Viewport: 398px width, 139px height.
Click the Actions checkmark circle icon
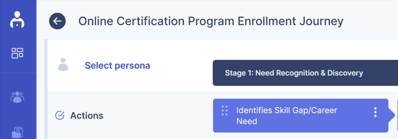click(59, 116)
